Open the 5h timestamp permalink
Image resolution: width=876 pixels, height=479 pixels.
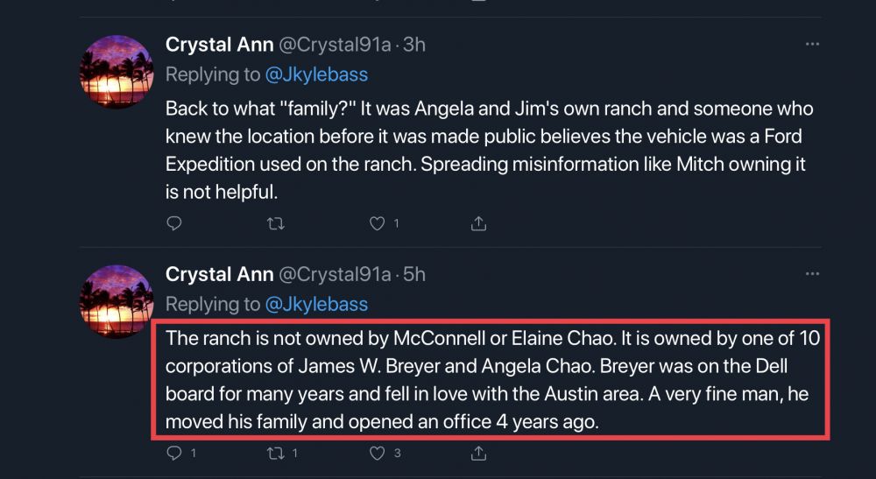pos(414,274)
